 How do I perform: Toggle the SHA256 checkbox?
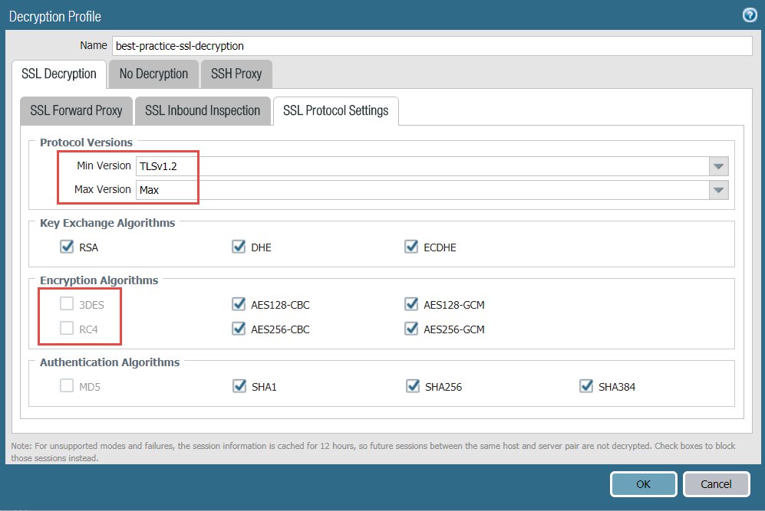[x=412, y=387]
